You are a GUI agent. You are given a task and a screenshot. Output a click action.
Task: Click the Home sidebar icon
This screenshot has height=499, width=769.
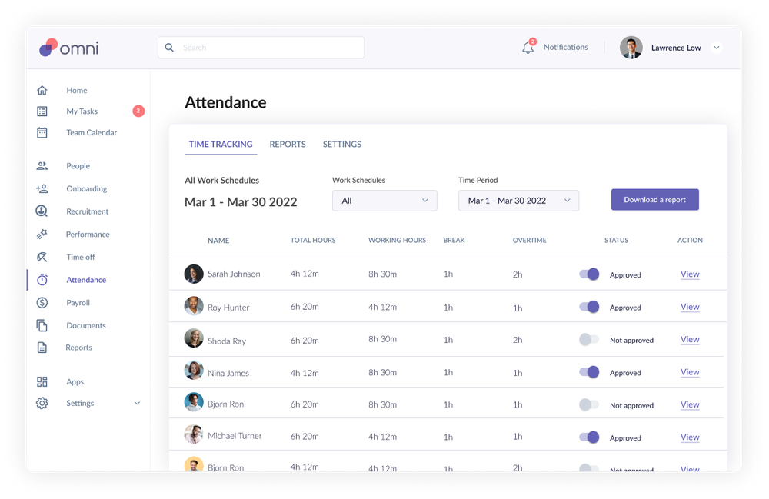(42, 90)
